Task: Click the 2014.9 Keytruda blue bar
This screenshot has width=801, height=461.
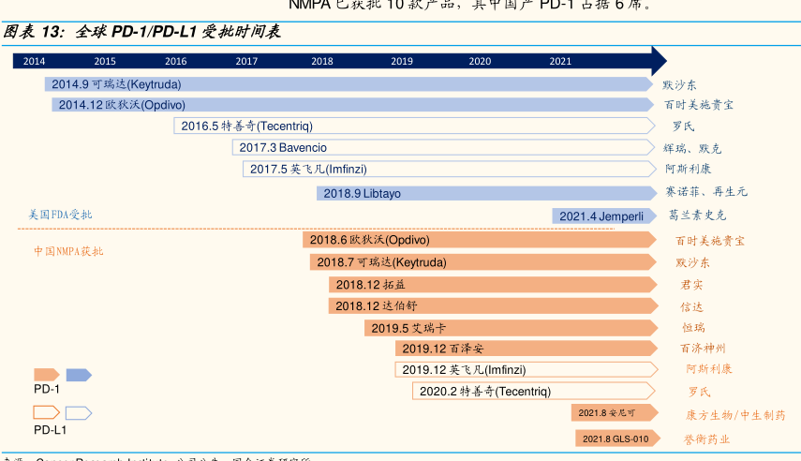Action: pos(349,84)
